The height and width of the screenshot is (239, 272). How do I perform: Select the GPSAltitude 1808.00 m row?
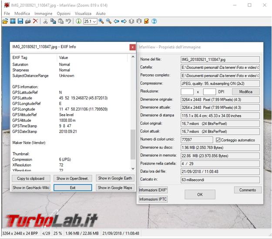pos(70,120)
